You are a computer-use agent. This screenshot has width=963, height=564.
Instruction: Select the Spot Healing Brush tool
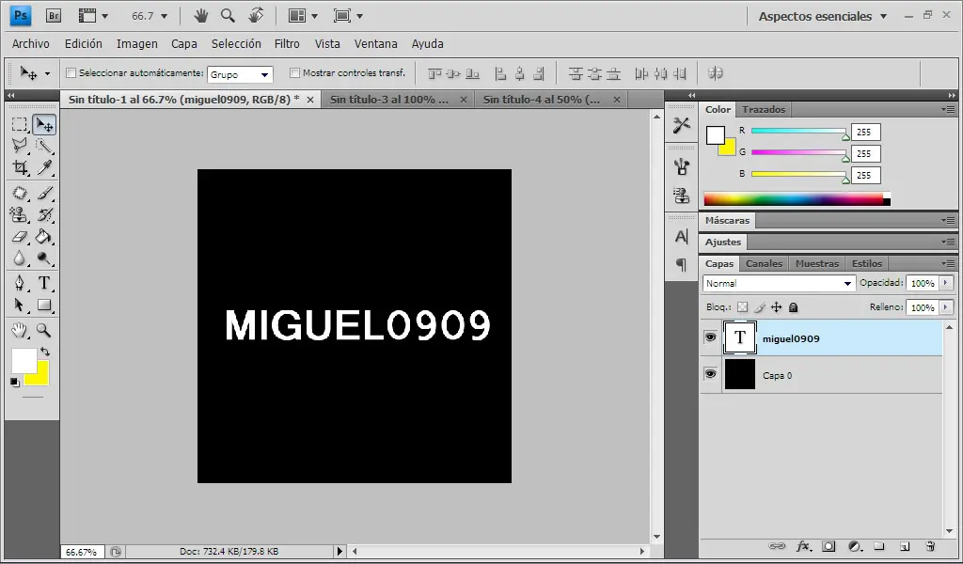[20, 194]
